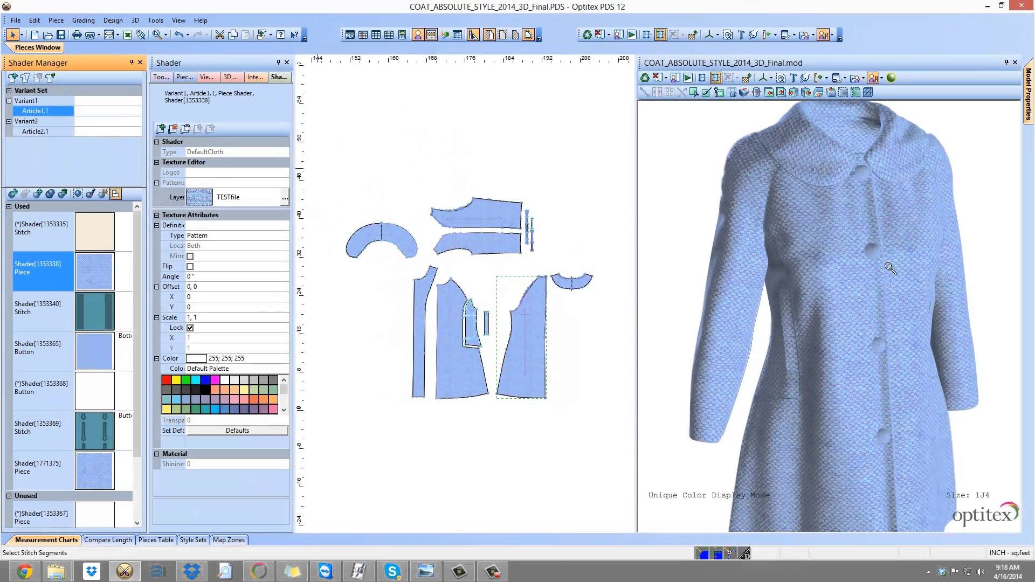
Task: Click the Defaults button
Action: 237,430
